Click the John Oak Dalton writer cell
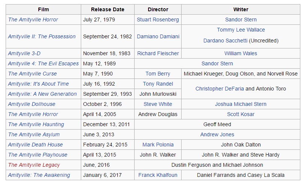This screenshot has height=184, width=306. [241, 145]
